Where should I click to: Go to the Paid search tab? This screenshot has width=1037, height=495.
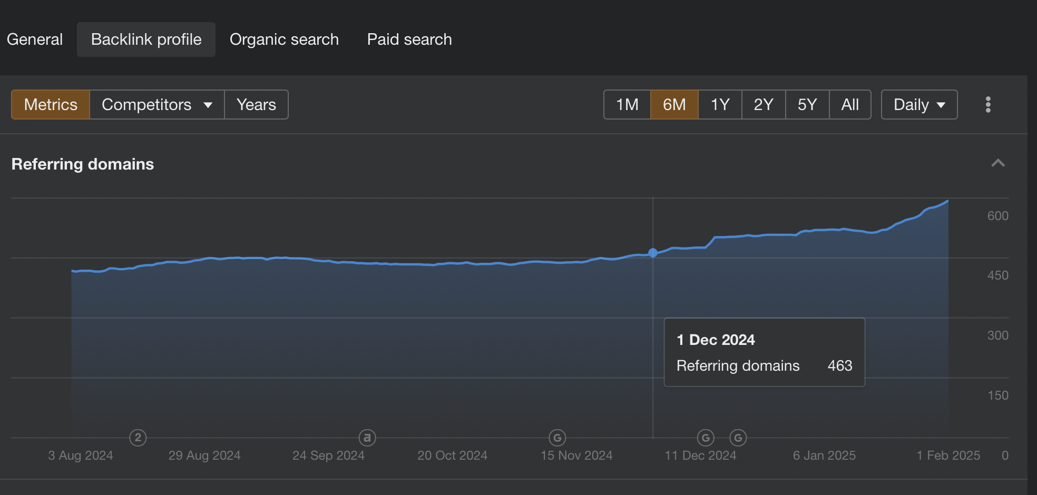[409, 39]
